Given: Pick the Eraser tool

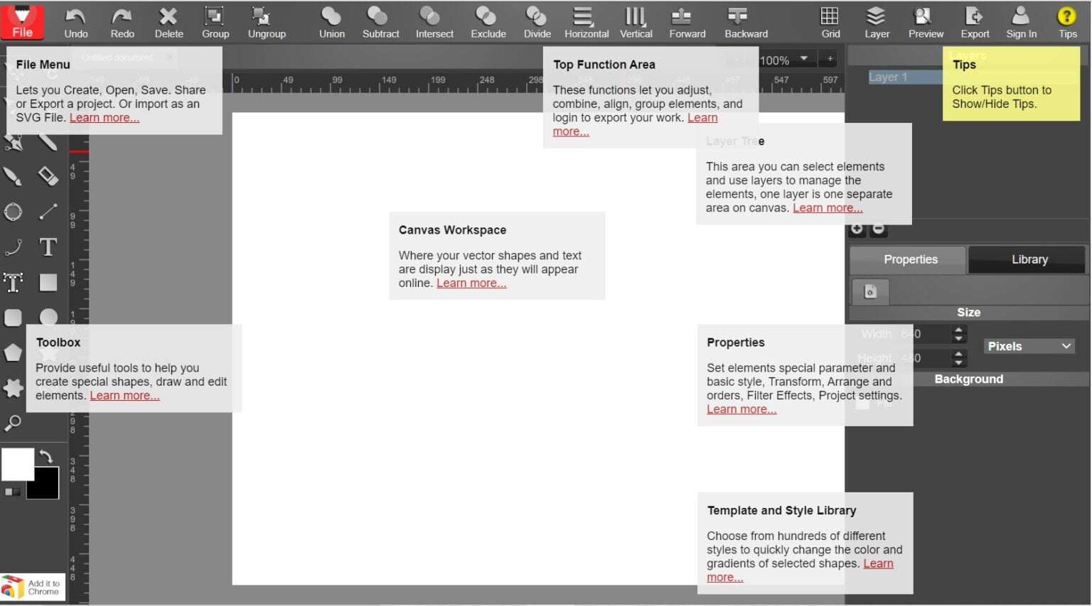Looking at the screenshot, I should coord(48,175).
